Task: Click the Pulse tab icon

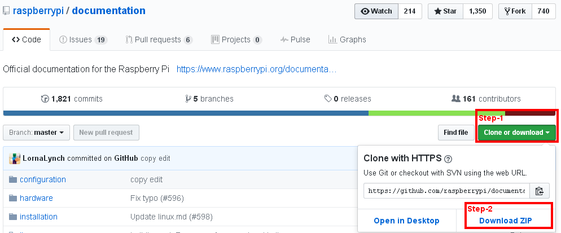Action: click(x=284, y=39)
